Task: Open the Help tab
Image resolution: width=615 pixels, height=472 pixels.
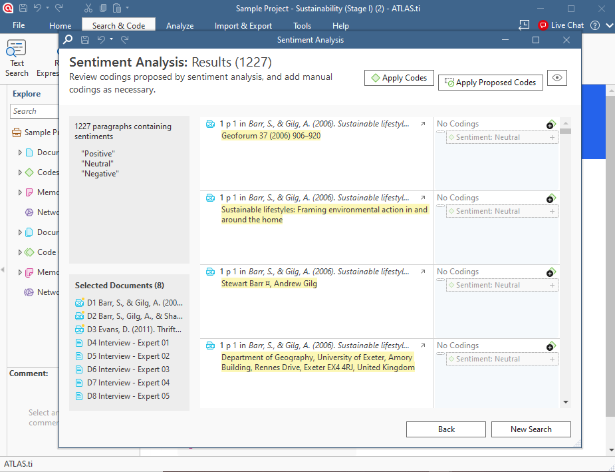Action: click(x=340, y=25)
